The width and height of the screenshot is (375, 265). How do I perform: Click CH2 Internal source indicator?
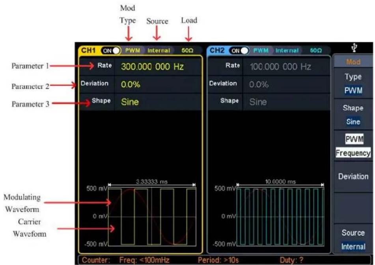tap(287, 51)
